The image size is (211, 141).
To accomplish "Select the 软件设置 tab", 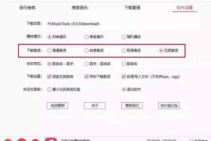I will (185, 8).
